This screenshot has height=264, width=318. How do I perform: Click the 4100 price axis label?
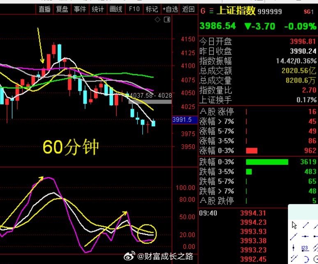click(x=188, y=66)
